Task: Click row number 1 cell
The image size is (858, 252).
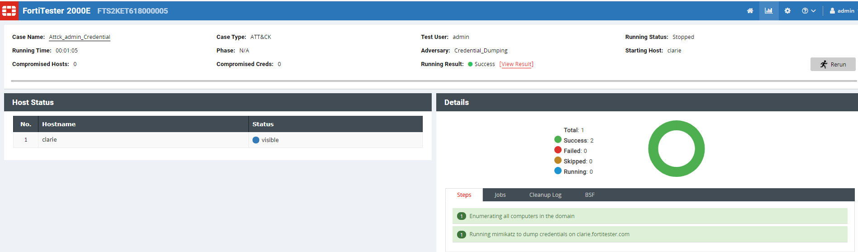Action: [x=26, y=140]
